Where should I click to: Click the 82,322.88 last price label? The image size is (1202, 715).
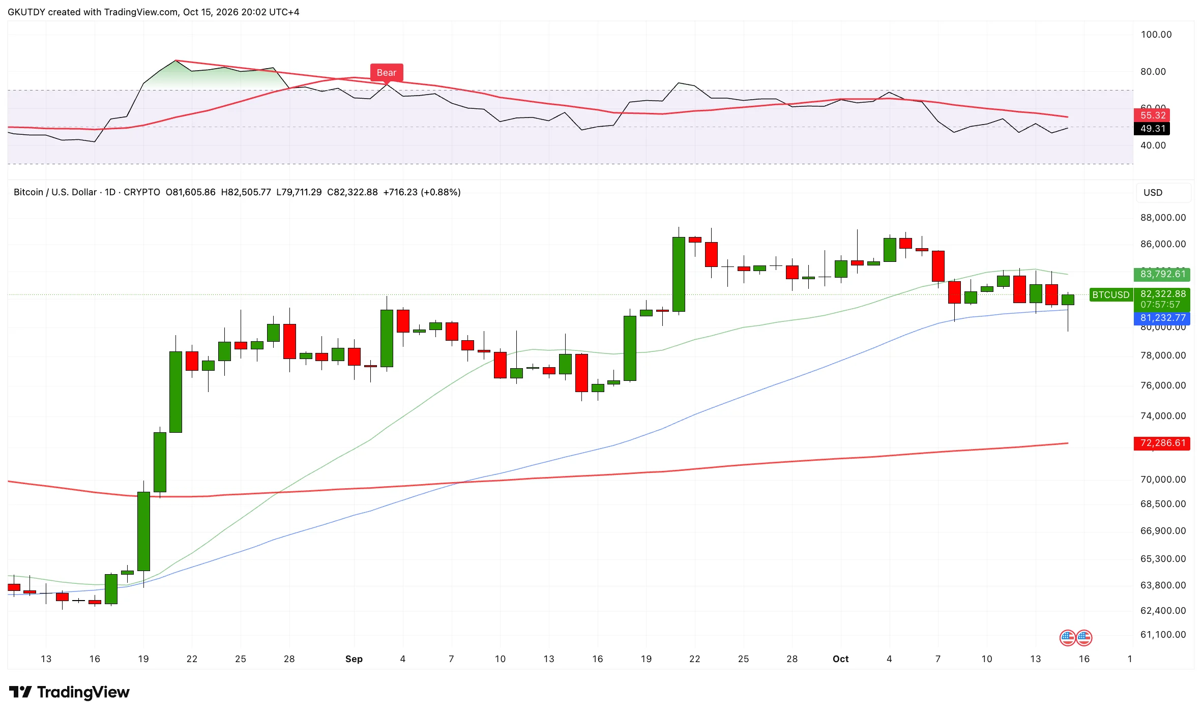[x=1163, y=294]
